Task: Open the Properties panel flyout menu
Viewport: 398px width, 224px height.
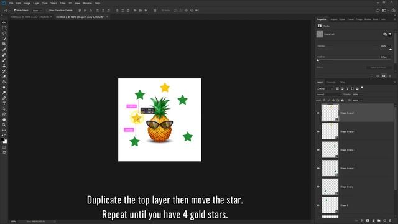Action: (x=394, y=19)
